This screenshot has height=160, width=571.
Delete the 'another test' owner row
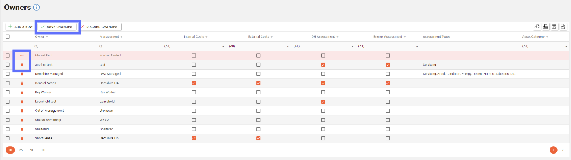click(22, 65)
